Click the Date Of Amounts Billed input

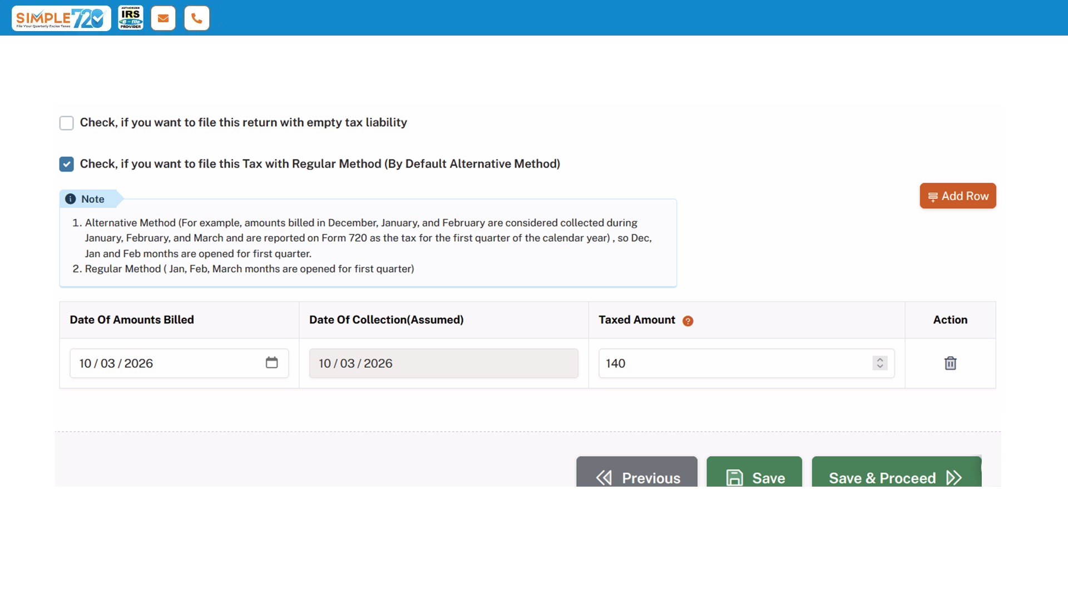(179, 363)
